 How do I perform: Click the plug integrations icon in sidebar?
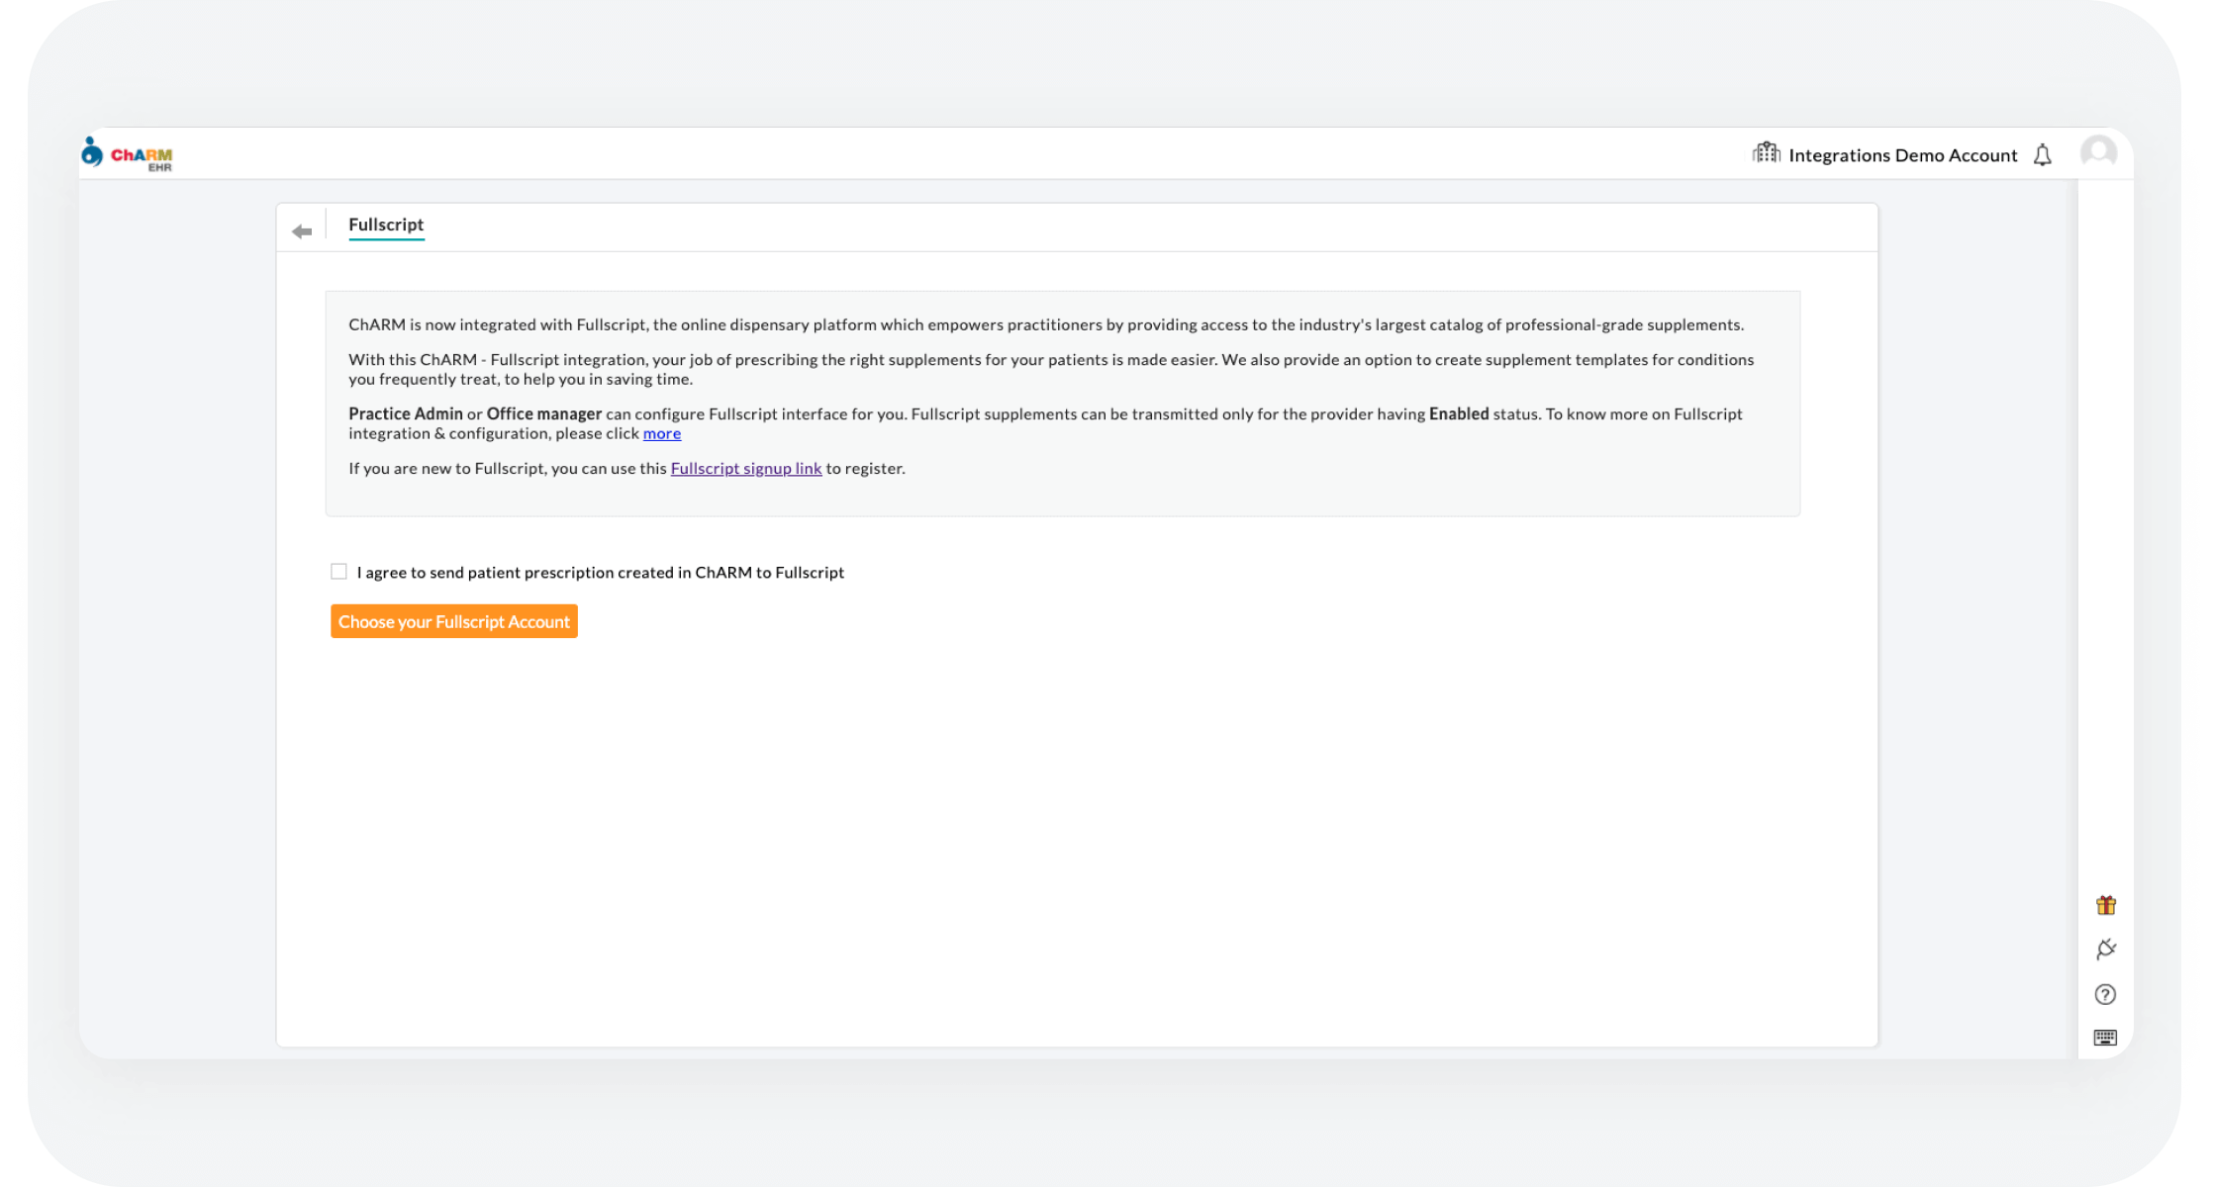pyautogui.click(x=2106, y=950)
